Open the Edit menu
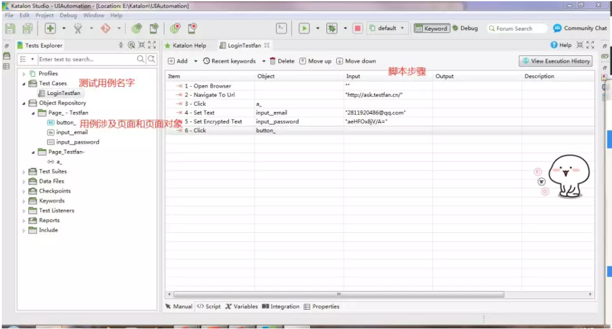Image resolution: width=612 pixels, height=329 pixels. click(25, 15)
